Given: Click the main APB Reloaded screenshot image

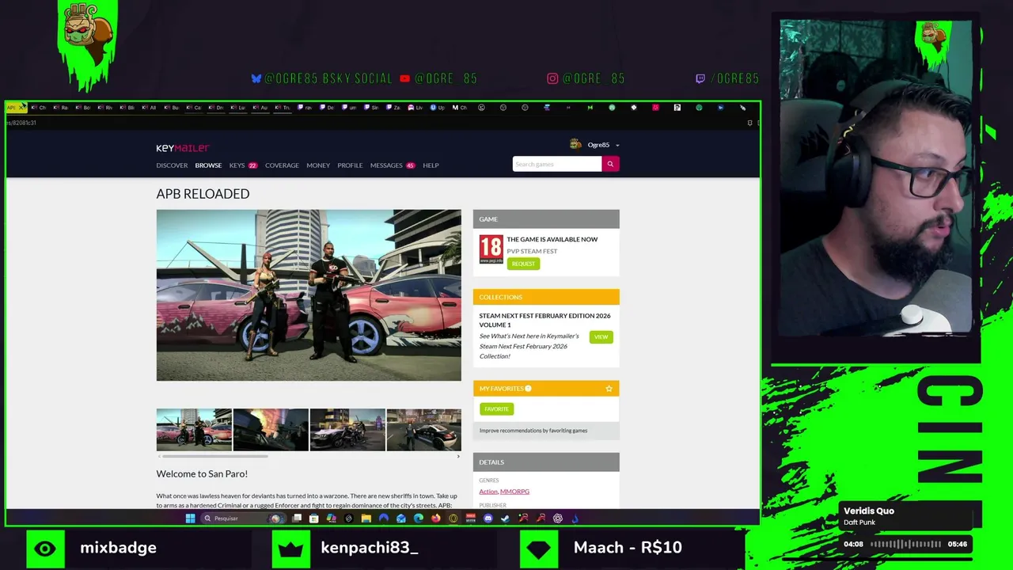Looking at the screenshot, I should [x=309, y=295].
